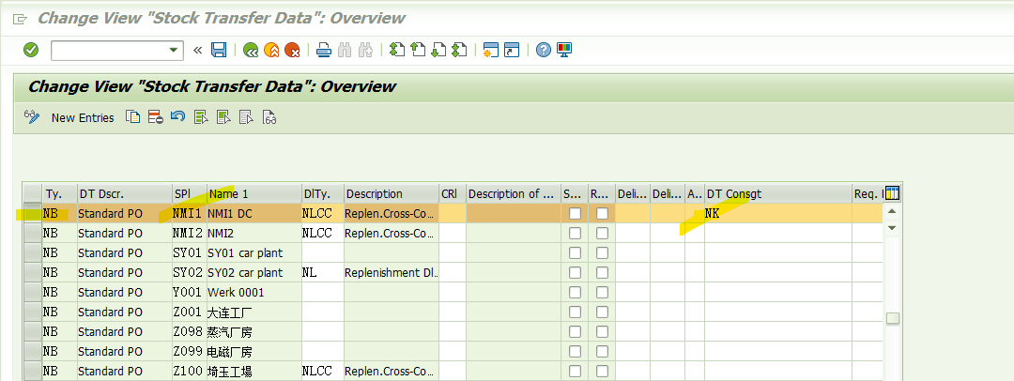
Task: Tick the R… checkbox in SY01 car plant row
Action: pyautogui.click(x=602, y=253)
